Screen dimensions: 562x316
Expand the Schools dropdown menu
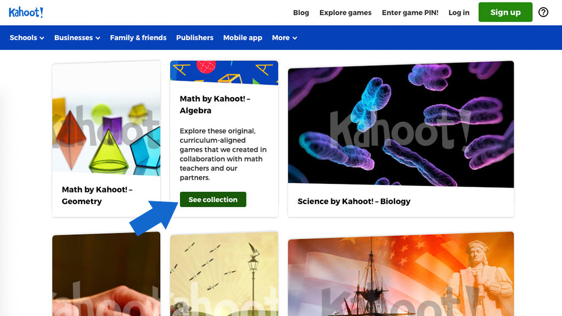pyautogui.click(x=27, y=38)
